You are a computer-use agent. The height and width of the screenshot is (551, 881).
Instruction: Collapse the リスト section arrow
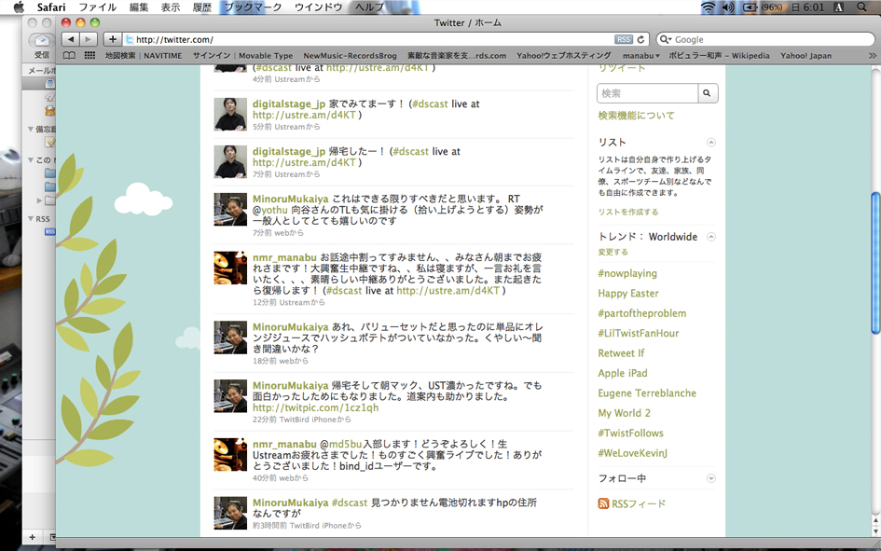point(710,142)
